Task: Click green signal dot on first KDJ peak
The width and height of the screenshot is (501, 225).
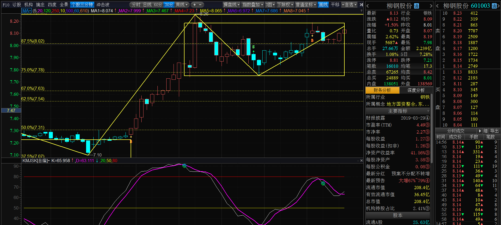Action: point(184,166)
